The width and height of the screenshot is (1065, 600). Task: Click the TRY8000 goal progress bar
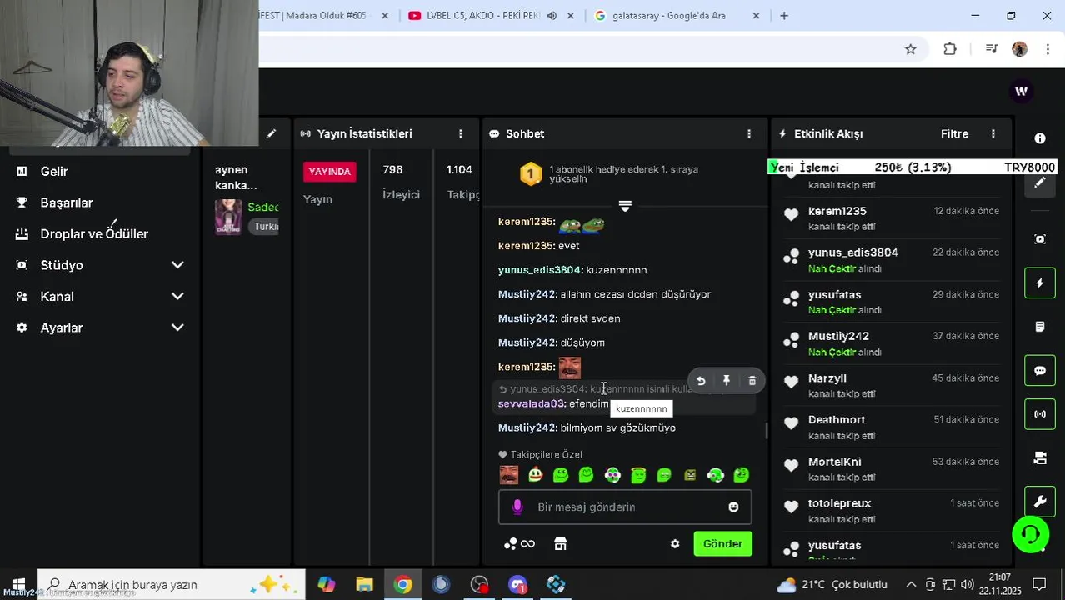click(x=912, y=167)
